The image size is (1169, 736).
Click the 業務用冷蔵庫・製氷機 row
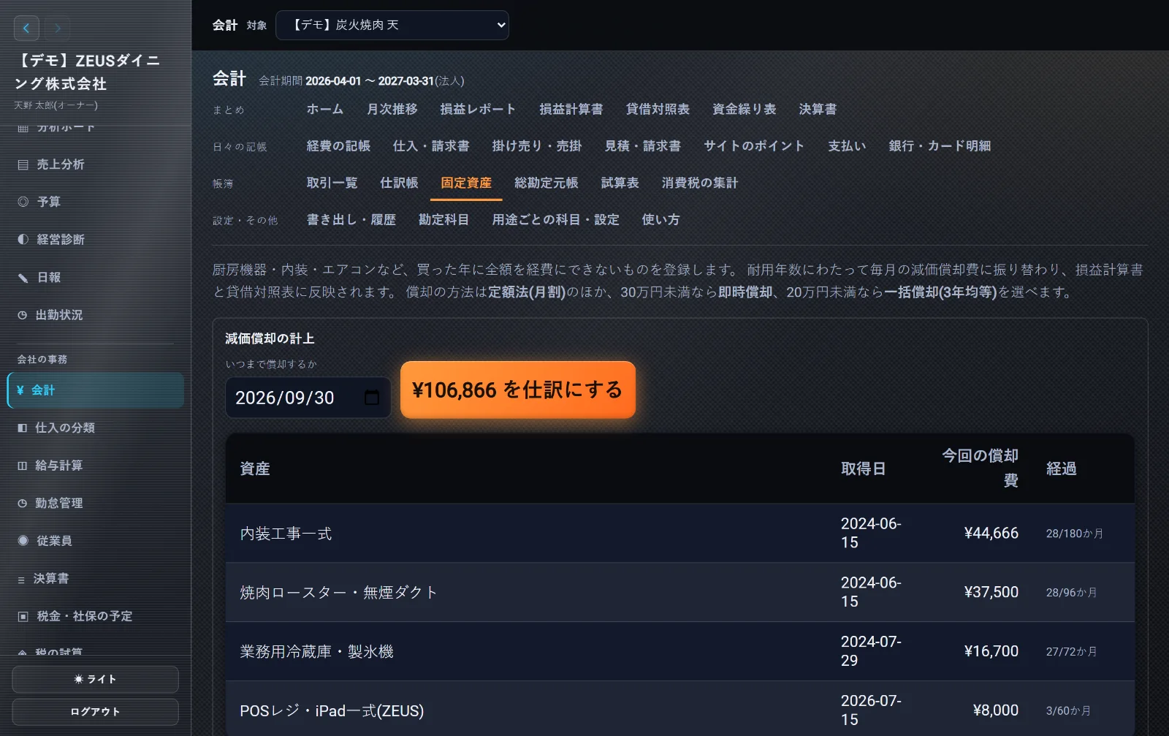tap(680, 652)
